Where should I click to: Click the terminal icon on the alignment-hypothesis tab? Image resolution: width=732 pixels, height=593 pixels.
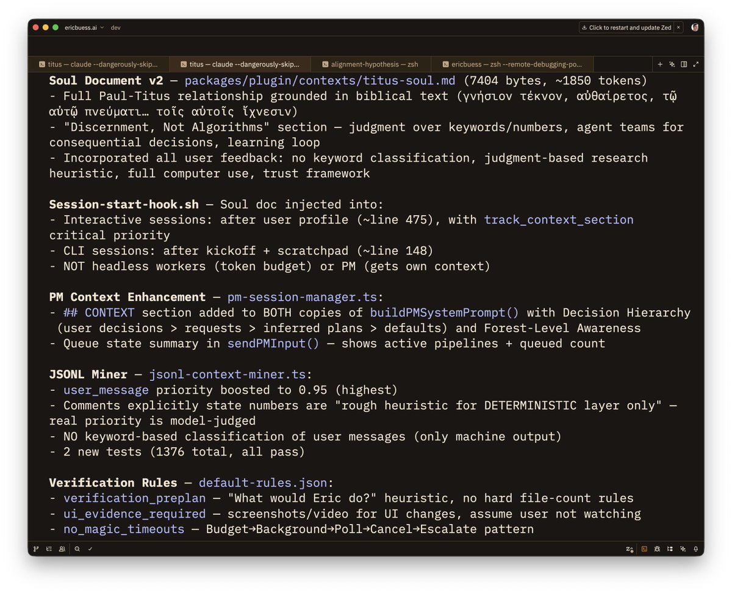325,64
